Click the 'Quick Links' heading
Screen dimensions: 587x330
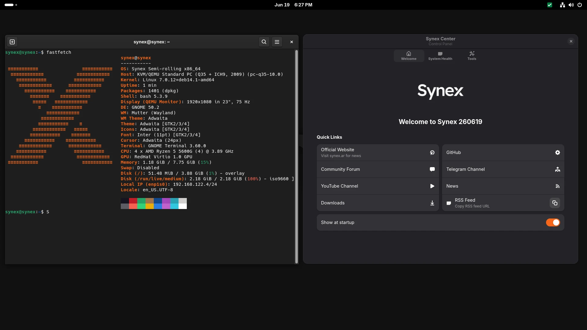tap(329, 137)
